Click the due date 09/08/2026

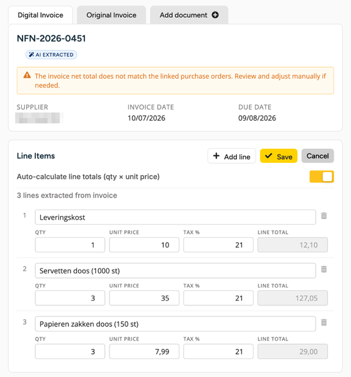pyautogui.click(x=257, y=118)
